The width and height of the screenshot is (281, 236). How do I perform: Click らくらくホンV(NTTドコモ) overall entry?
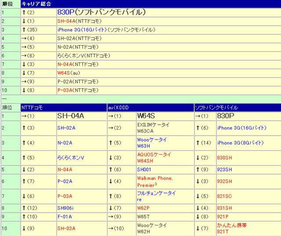84,55
